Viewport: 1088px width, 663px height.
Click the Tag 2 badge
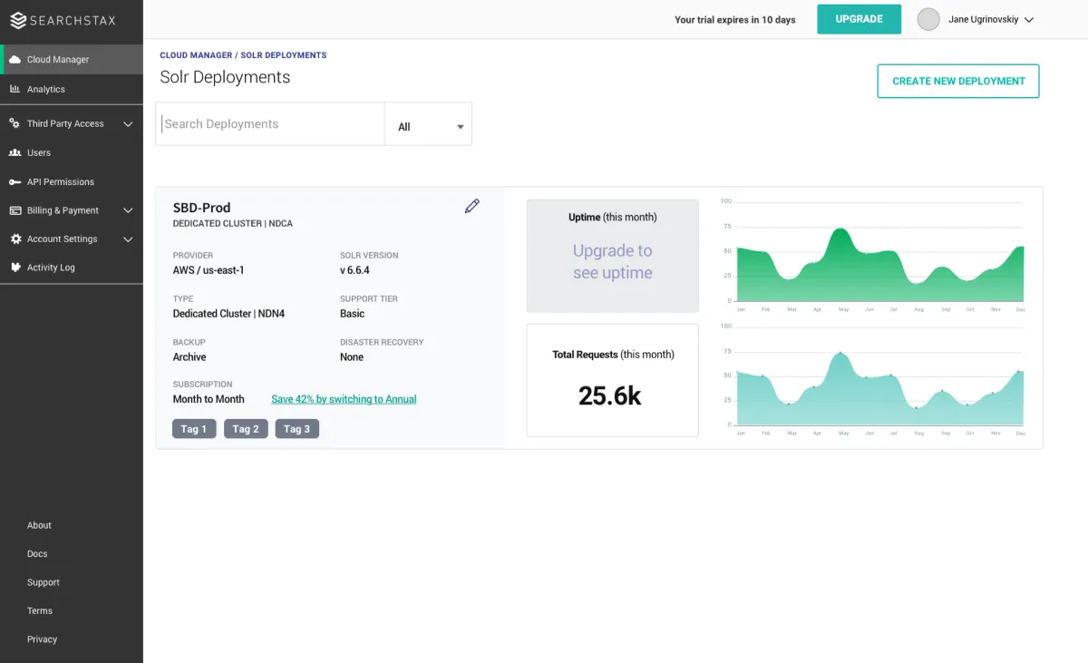pyautogui.click(x=246, y=429)
